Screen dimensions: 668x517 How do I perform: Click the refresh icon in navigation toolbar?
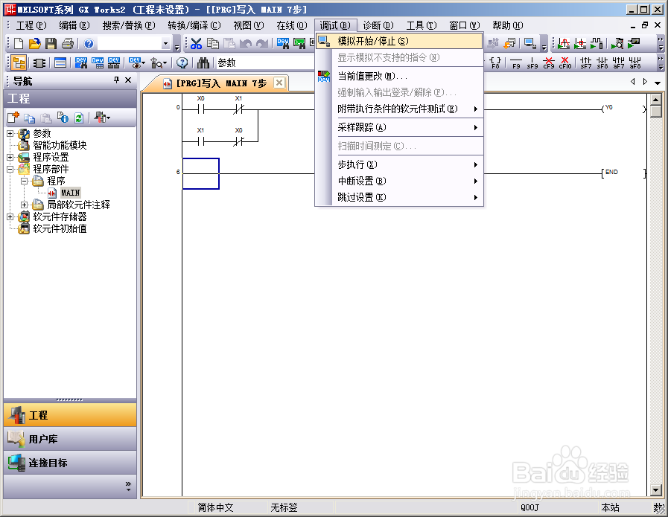click(79, 118)
